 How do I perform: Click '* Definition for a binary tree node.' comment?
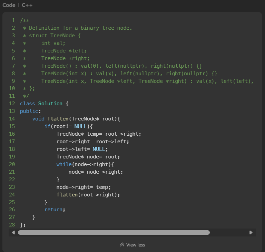click(x=78, y=28)
